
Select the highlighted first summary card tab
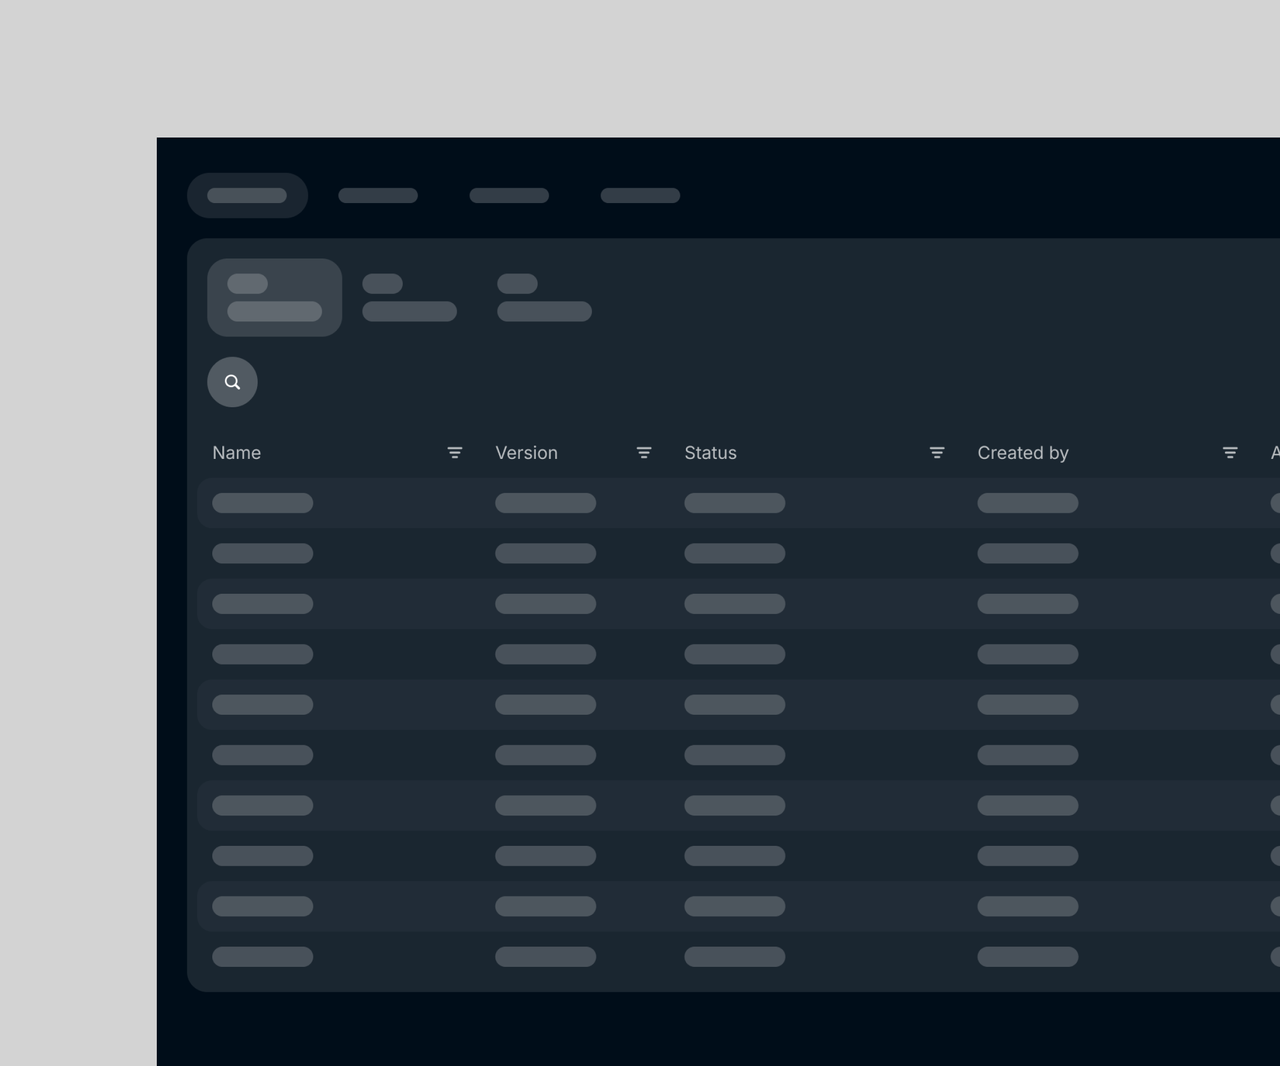coord(274,297)
